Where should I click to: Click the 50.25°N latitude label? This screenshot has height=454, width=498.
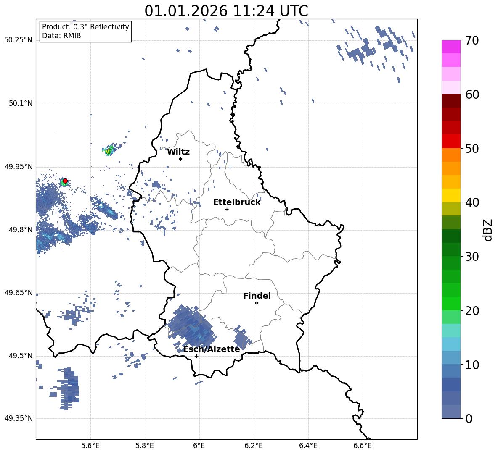tap(18, 40)
